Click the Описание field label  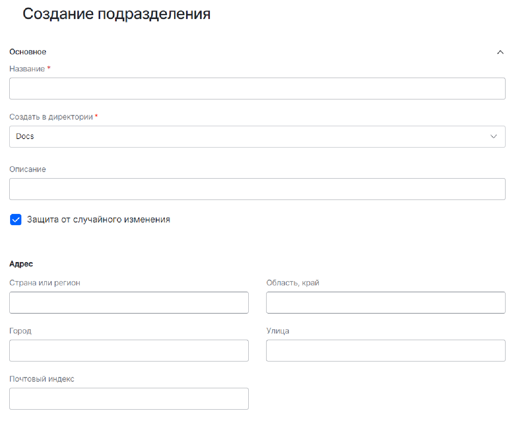(x=28, y=169)
